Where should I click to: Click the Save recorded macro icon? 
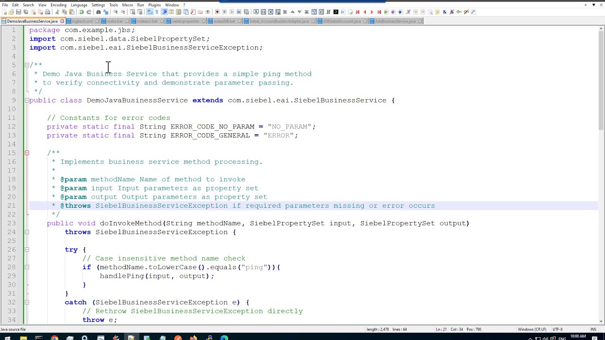click(246, 12)
